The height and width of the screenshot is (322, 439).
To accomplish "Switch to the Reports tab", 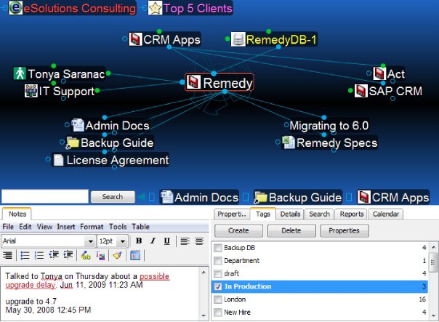I will click(x=351, y=214).
